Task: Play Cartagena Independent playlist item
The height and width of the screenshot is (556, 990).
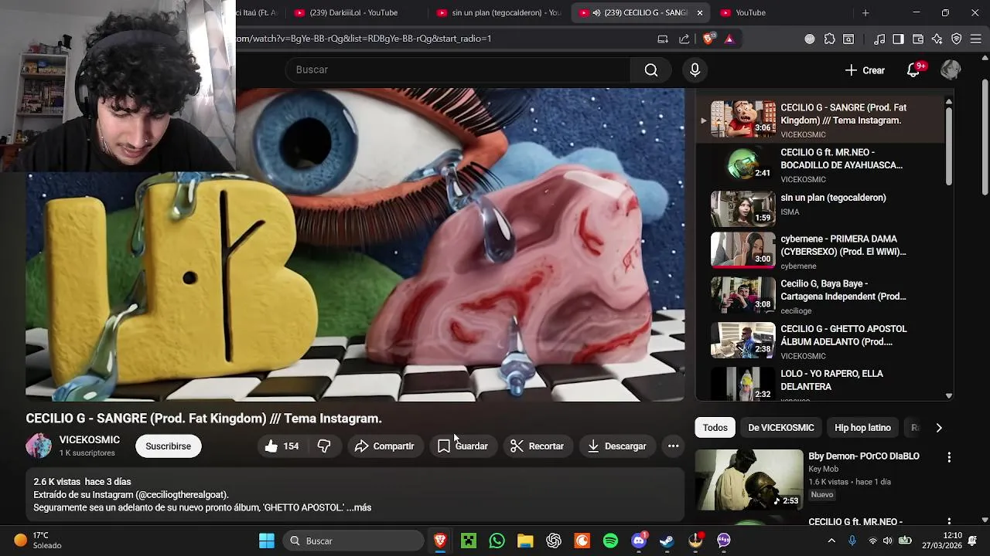Action: tap(820, 296)
